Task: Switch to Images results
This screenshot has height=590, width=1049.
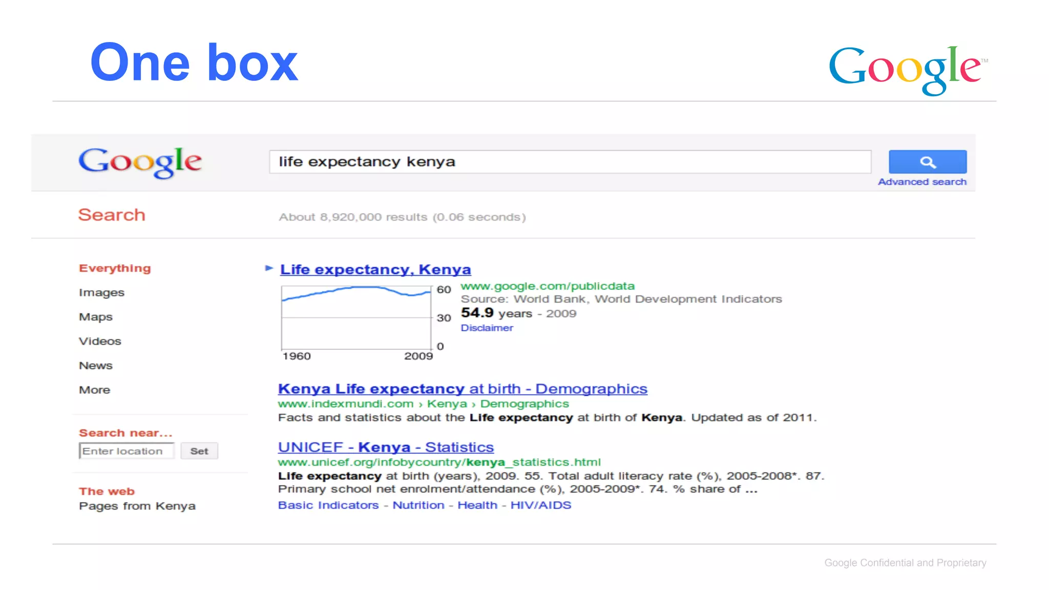Action: (x=101, y=292)
